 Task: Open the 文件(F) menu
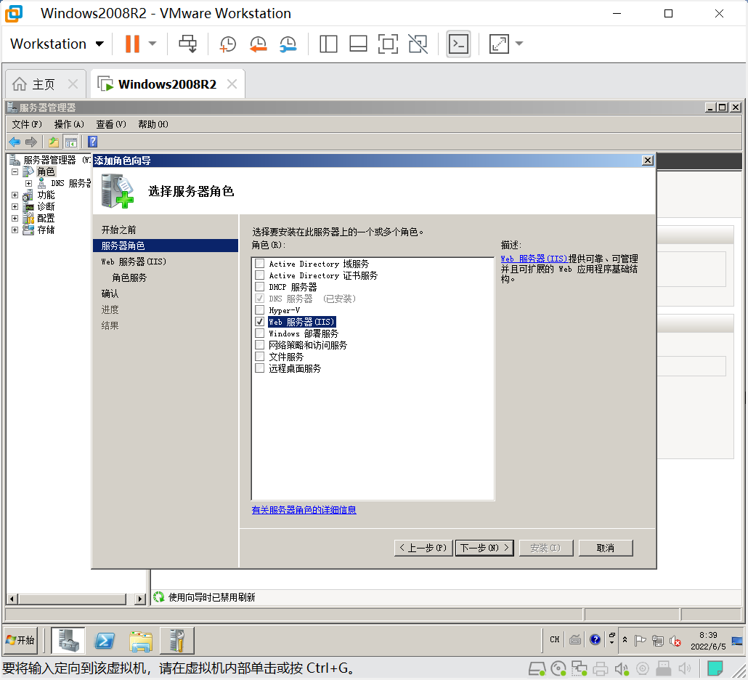(27, 124)
